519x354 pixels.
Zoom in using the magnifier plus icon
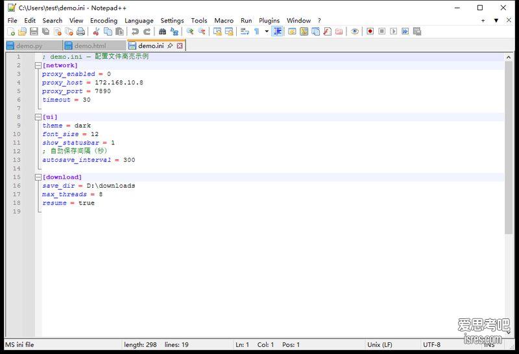click(190, 32)
